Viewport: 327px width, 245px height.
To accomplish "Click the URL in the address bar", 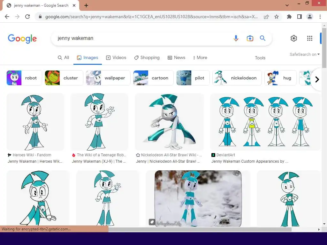I will [x=151, y=17].
